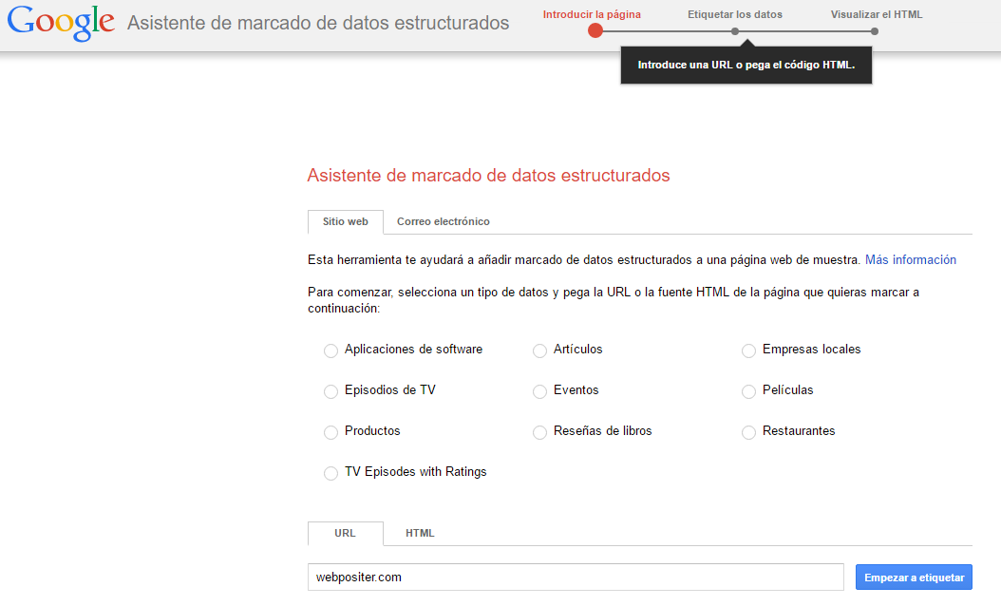1001x606 pixels.
Task: Select the Artículos data type
Action: pyautogui.click(x=539, y=350)
